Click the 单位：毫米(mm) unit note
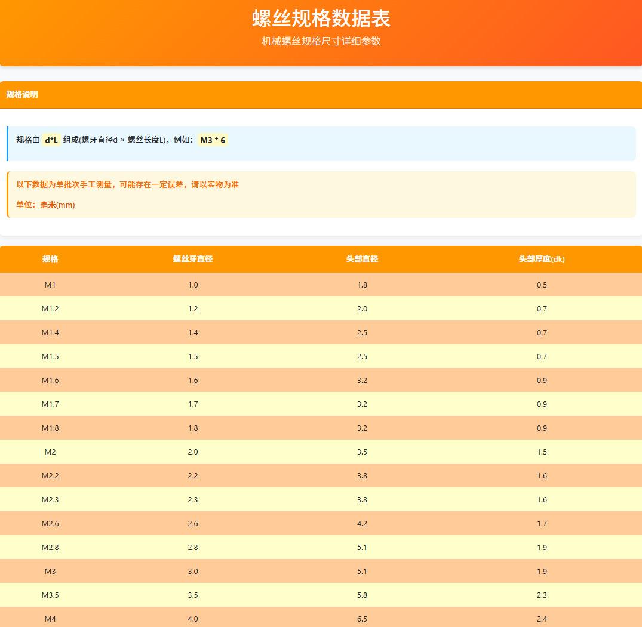Image resolution: width=642 pixels, height=627 pixels. [45, 205]
